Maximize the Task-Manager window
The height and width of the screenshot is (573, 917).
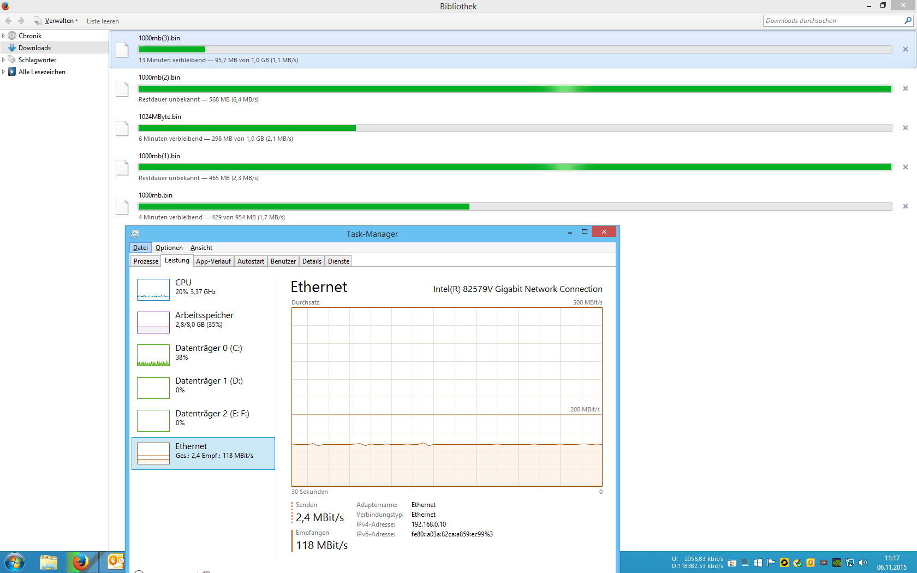point(585,232)
